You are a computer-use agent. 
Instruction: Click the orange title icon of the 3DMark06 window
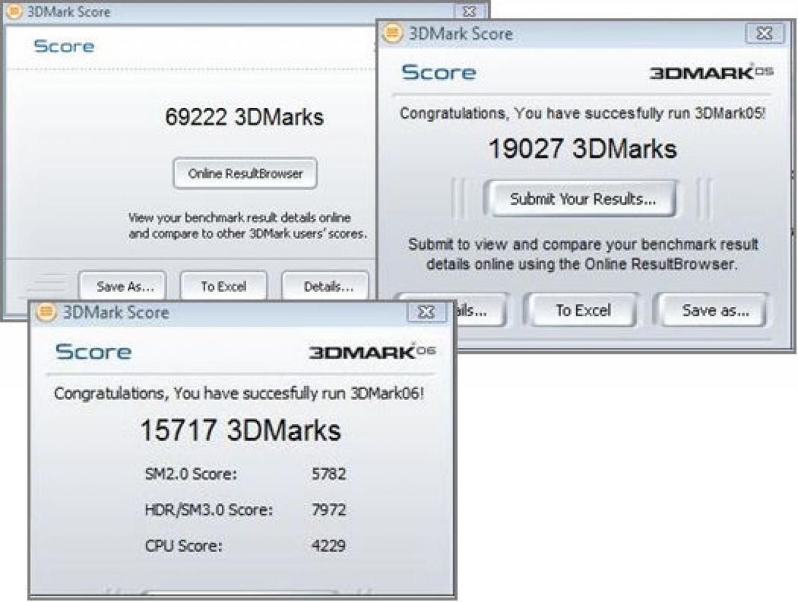coord(45,312)
